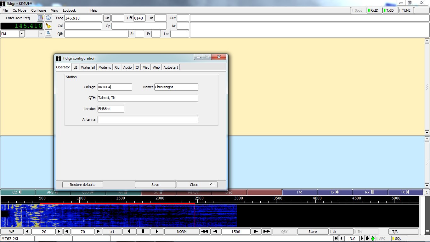
Task: Toggle the AFC button
Action: [x=383, y=239]
